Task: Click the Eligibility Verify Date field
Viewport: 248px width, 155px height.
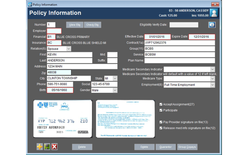Action: [x=184, y=25]
